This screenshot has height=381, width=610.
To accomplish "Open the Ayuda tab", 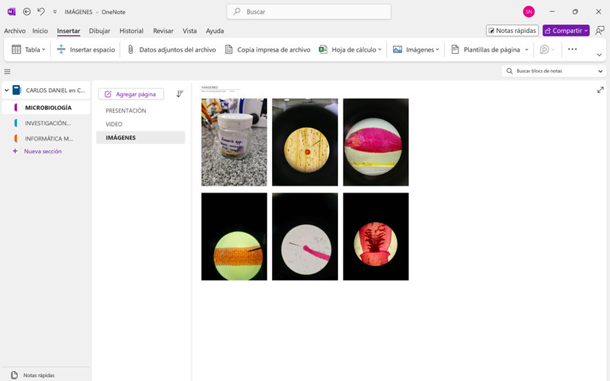I will coord(215,31).
